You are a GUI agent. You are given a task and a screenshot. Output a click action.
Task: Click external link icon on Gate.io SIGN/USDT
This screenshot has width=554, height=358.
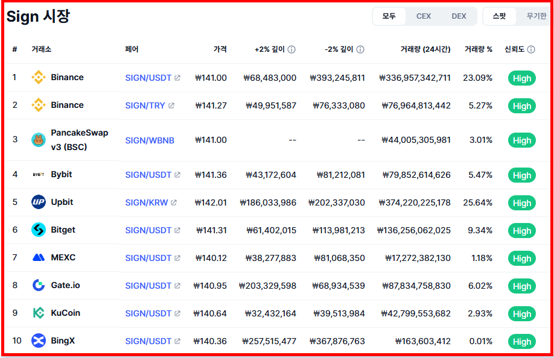[177, 286]
